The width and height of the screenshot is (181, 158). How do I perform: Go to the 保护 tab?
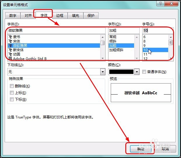click(91, 15)
